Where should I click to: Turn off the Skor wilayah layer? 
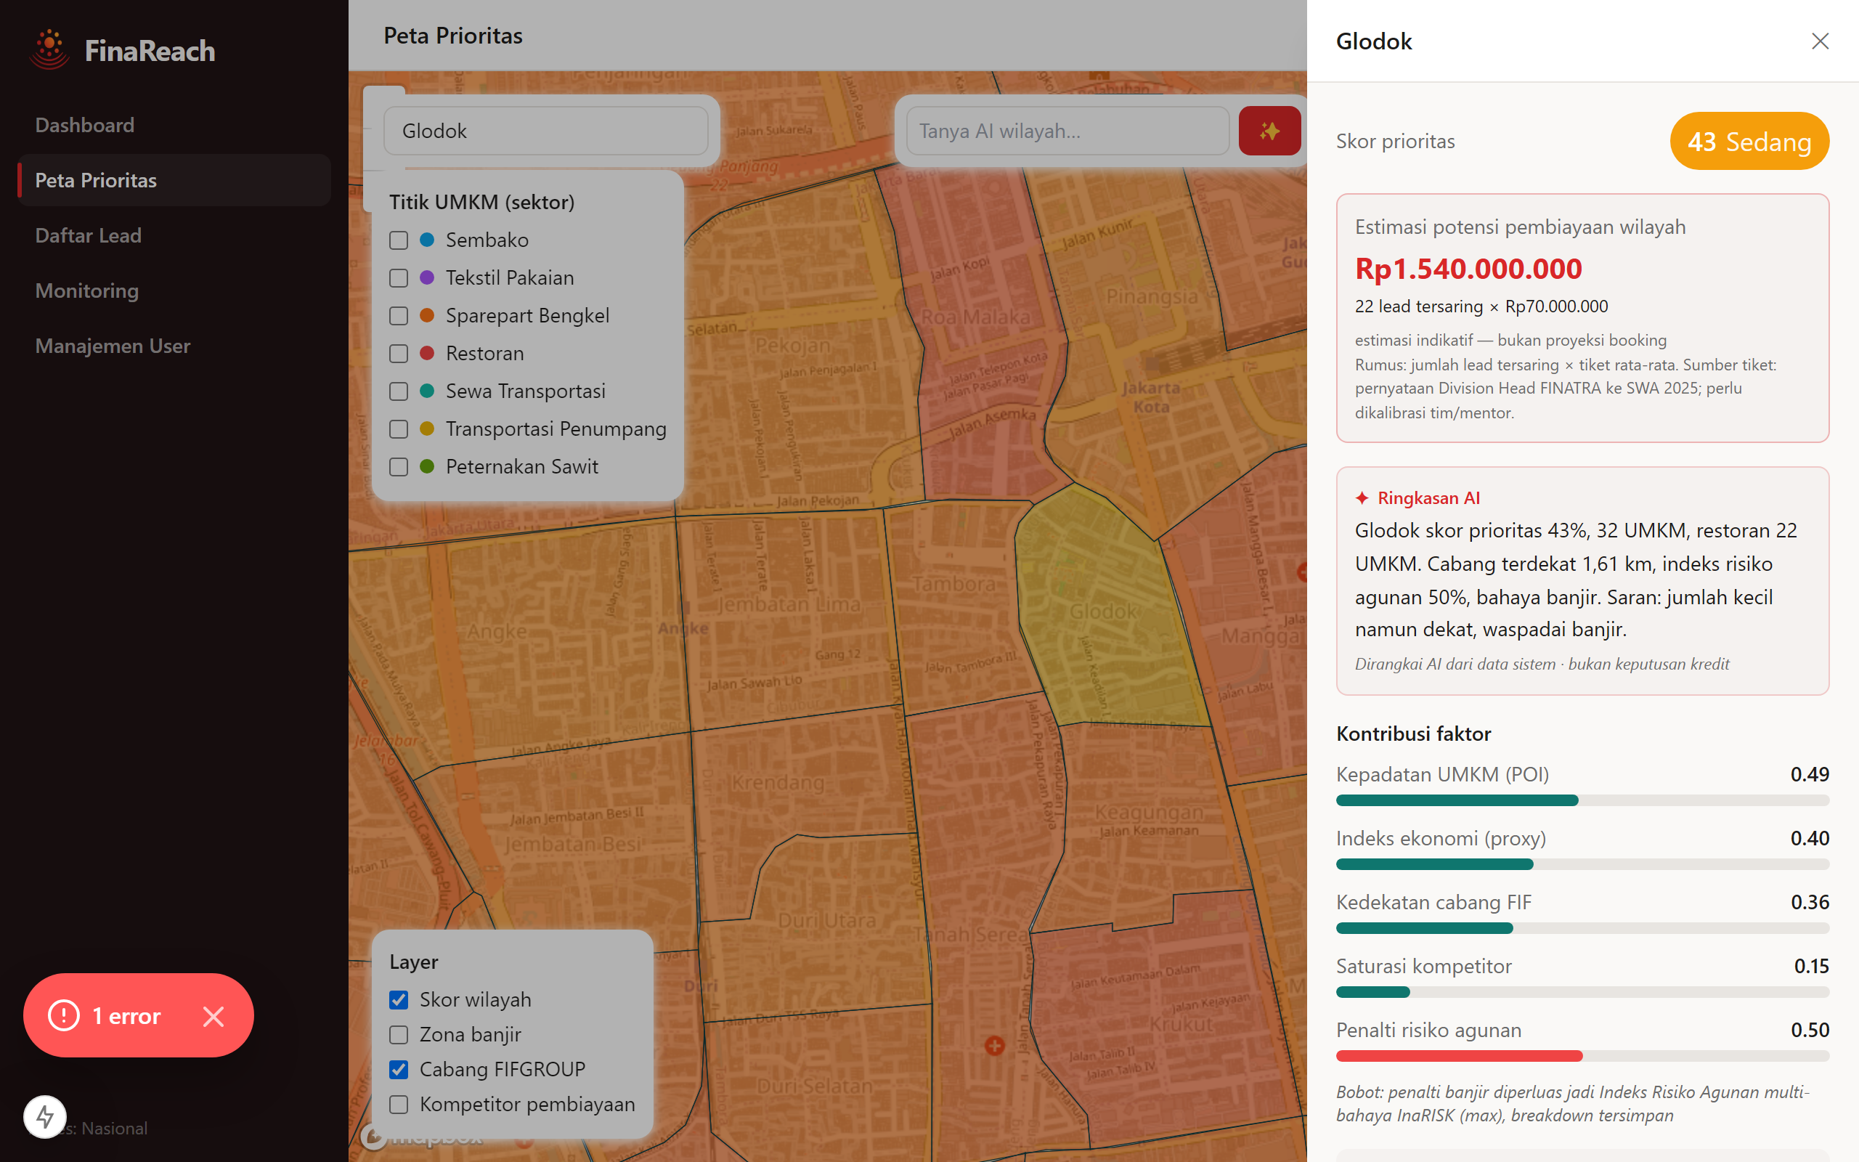coord(399,1000)
